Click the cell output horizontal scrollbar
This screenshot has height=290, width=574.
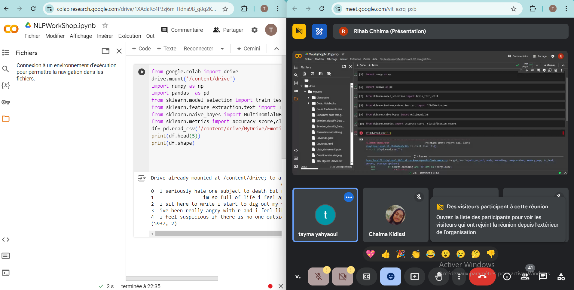pyautogui.click(x=218, y=234)
